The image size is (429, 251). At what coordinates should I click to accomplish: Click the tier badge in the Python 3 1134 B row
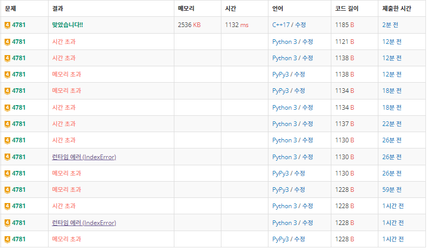(7, 108)
